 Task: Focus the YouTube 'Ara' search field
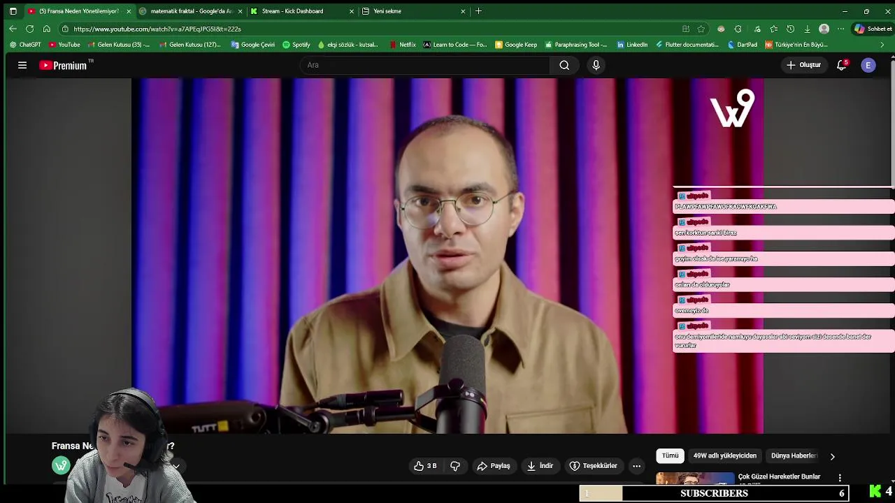425,65
